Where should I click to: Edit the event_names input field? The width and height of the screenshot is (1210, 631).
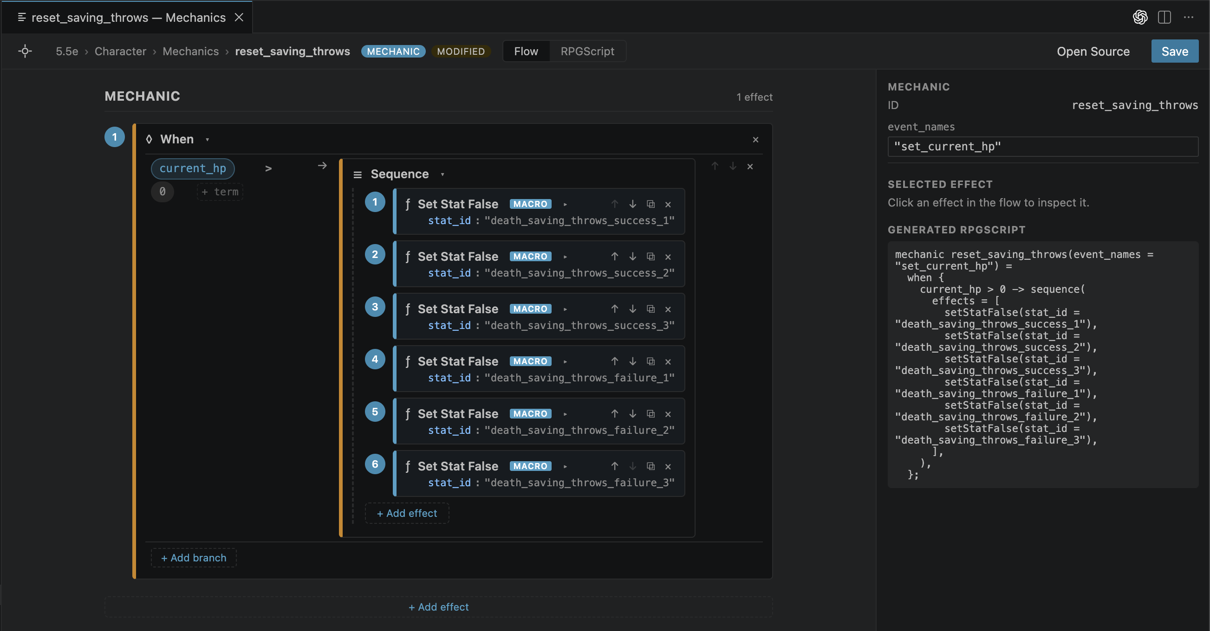coord(1043,147)
